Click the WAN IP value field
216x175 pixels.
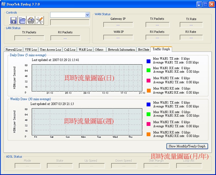point(118,37)
